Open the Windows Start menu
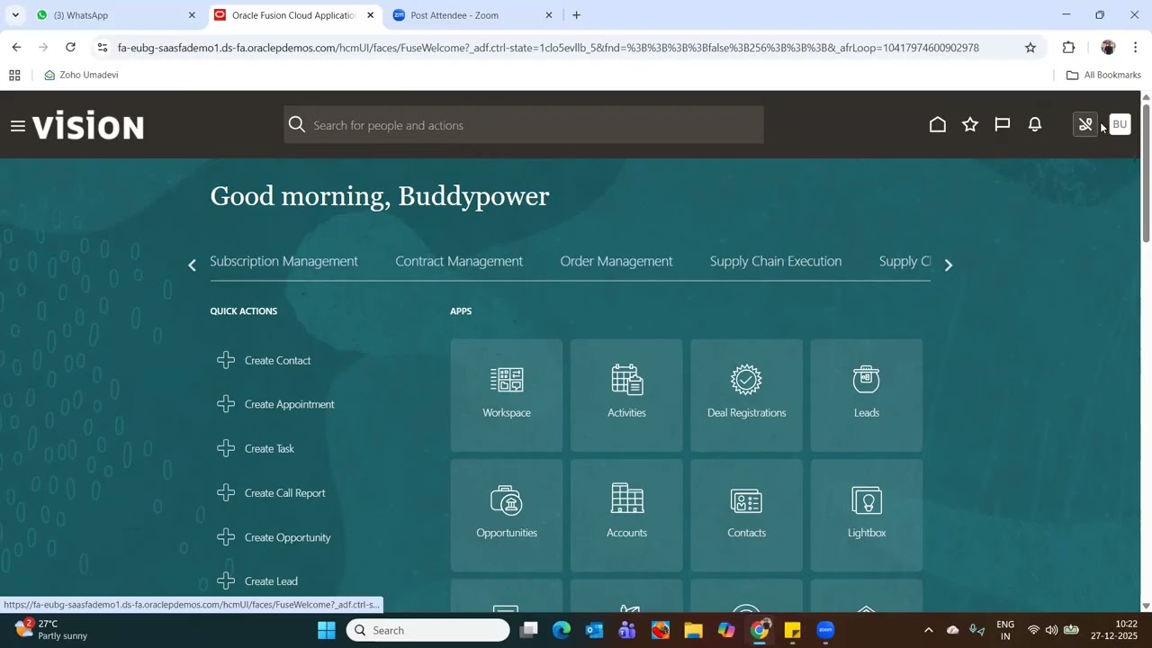Screen dimensions: 1152x648 (327, 630)
